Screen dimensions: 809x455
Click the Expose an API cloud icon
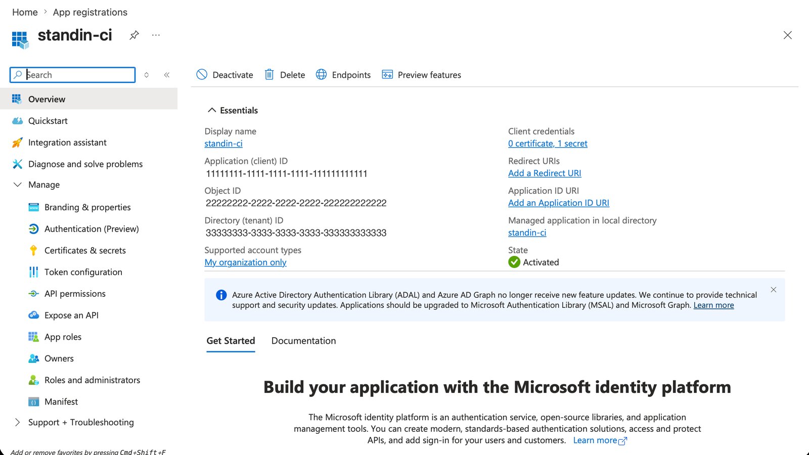(33, 315)
